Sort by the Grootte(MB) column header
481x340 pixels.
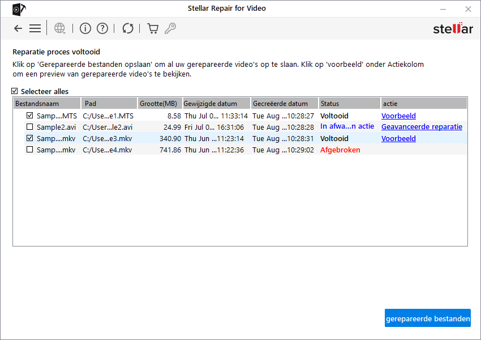point(160,104)
